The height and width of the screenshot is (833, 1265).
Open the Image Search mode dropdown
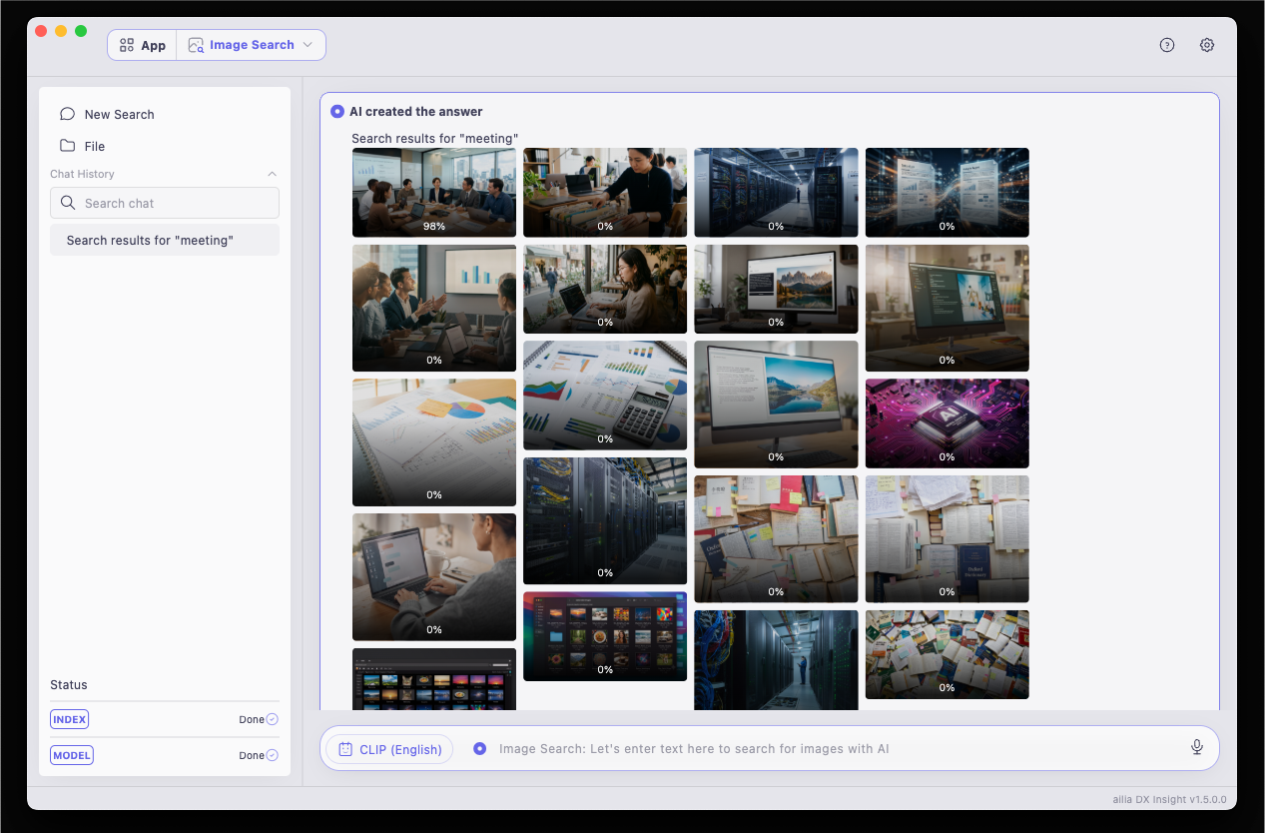[x=252, y=45]
